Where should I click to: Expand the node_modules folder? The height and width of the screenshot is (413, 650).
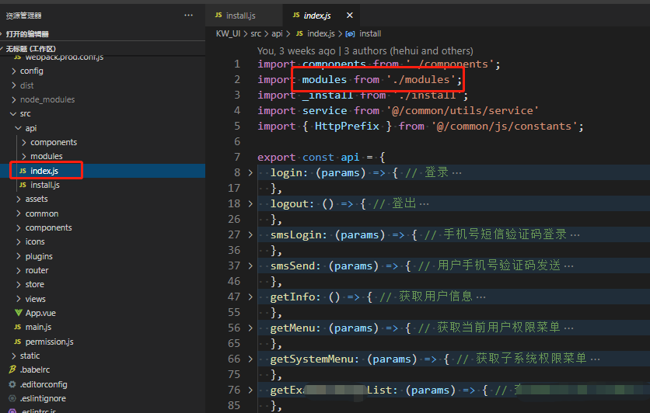[x=47, y=99]
